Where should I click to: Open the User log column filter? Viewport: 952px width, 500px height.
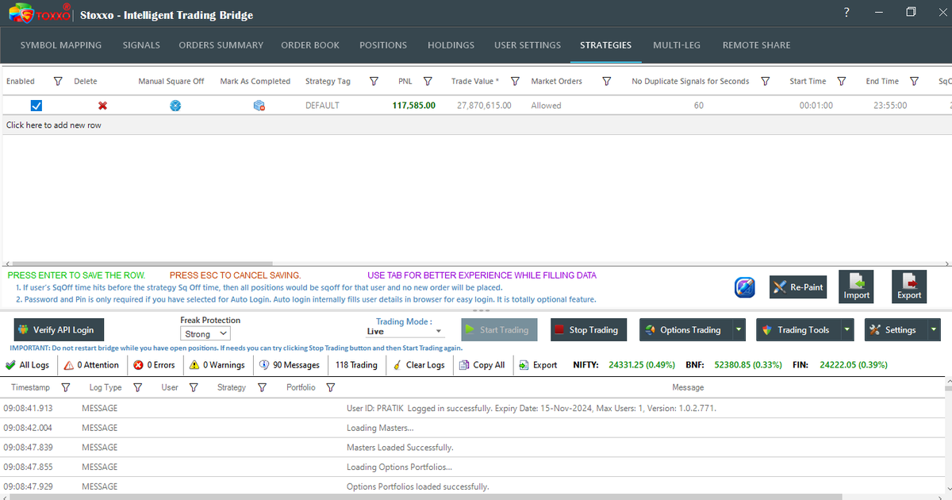[x=194, y=387]
